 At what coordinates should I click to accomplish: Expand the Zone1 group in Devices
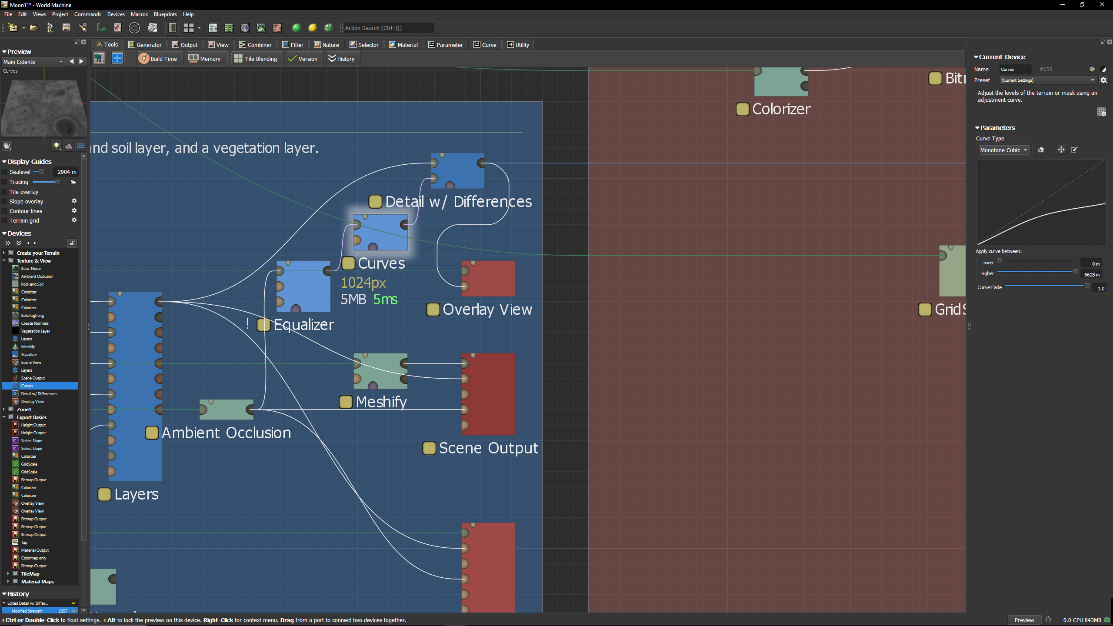tap(4, 410)
